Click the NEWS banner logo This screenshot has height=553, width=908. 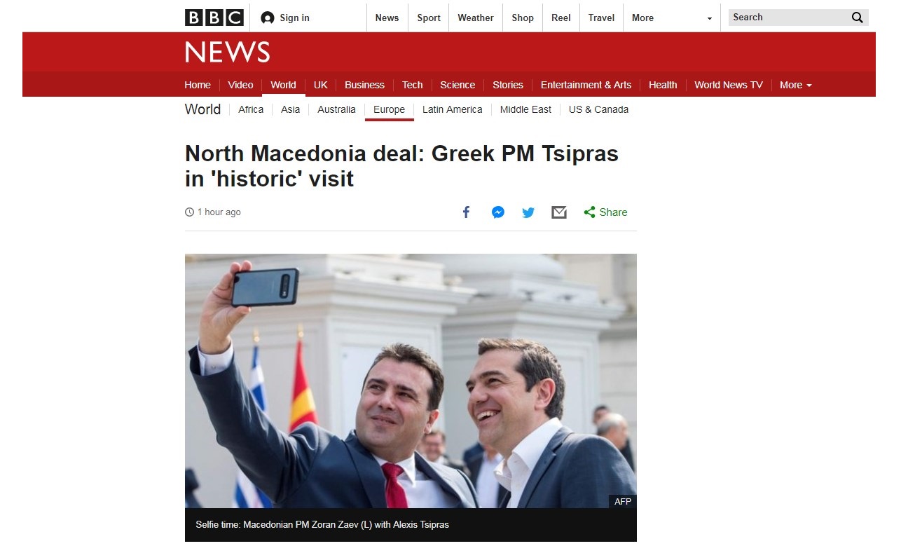(227, 53)
